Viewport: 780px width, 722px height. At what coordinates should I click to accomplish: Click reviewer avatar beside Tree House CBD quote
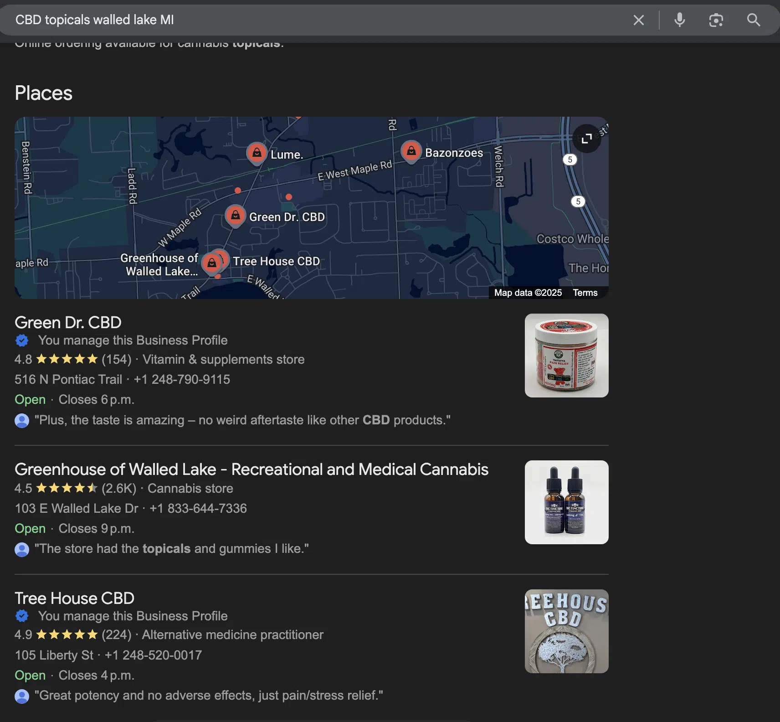coord(22,696)
